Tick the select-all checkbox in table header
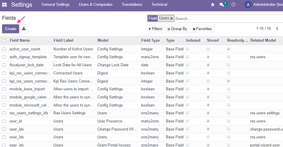The width and height of the screenshot is (283, 147). [4, 40]
